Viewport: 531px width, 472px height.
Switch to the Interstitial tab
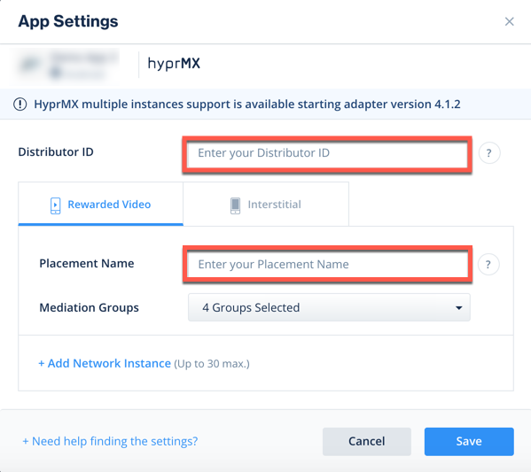[x=266, y=204]
